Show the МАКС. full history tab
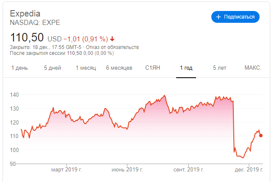The height and width of the screenshot is (182, 274). point(253,68)
